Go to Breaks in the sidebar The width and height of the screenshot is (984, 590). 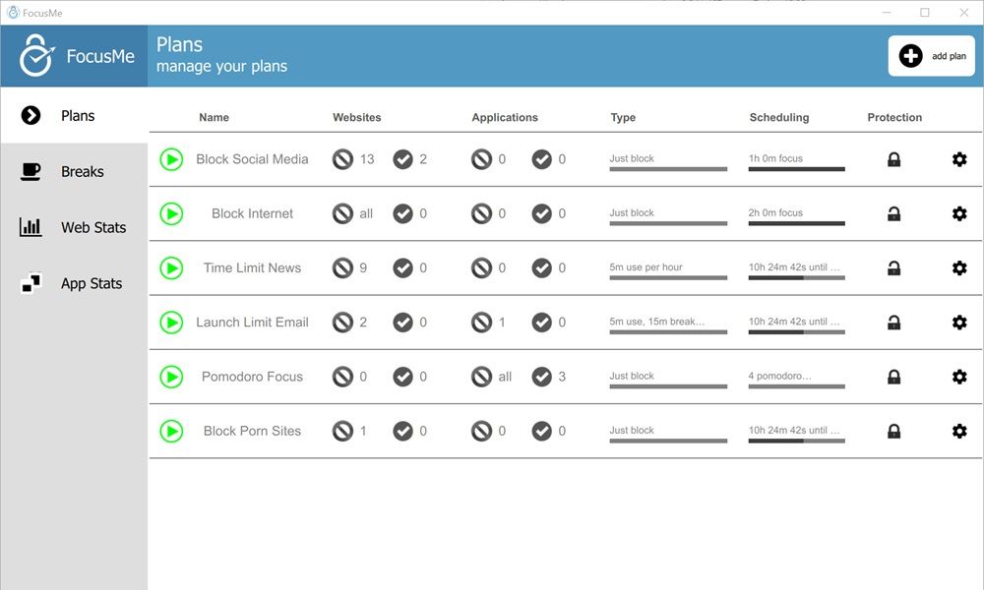pos(74,171)
